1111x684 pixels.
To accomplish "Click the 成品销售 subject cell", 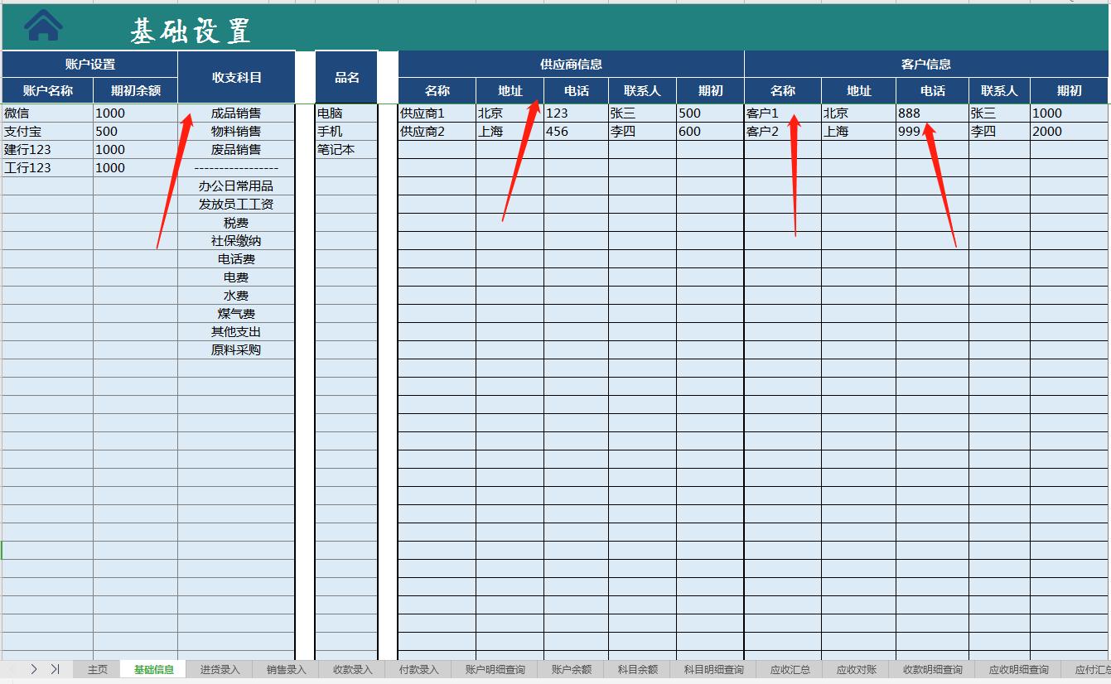I will pos(237,113).
